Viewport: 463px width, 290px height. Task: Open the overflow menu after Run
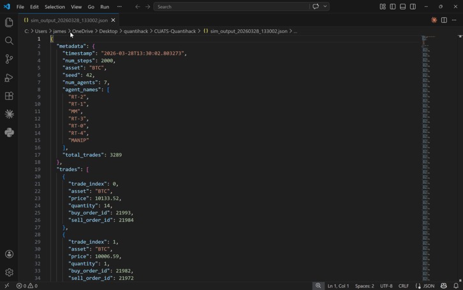click(119, 7)
